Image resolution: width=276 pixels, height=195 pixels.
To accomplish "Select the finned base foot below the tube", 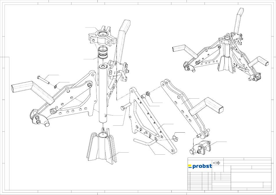I will point(102,146).
